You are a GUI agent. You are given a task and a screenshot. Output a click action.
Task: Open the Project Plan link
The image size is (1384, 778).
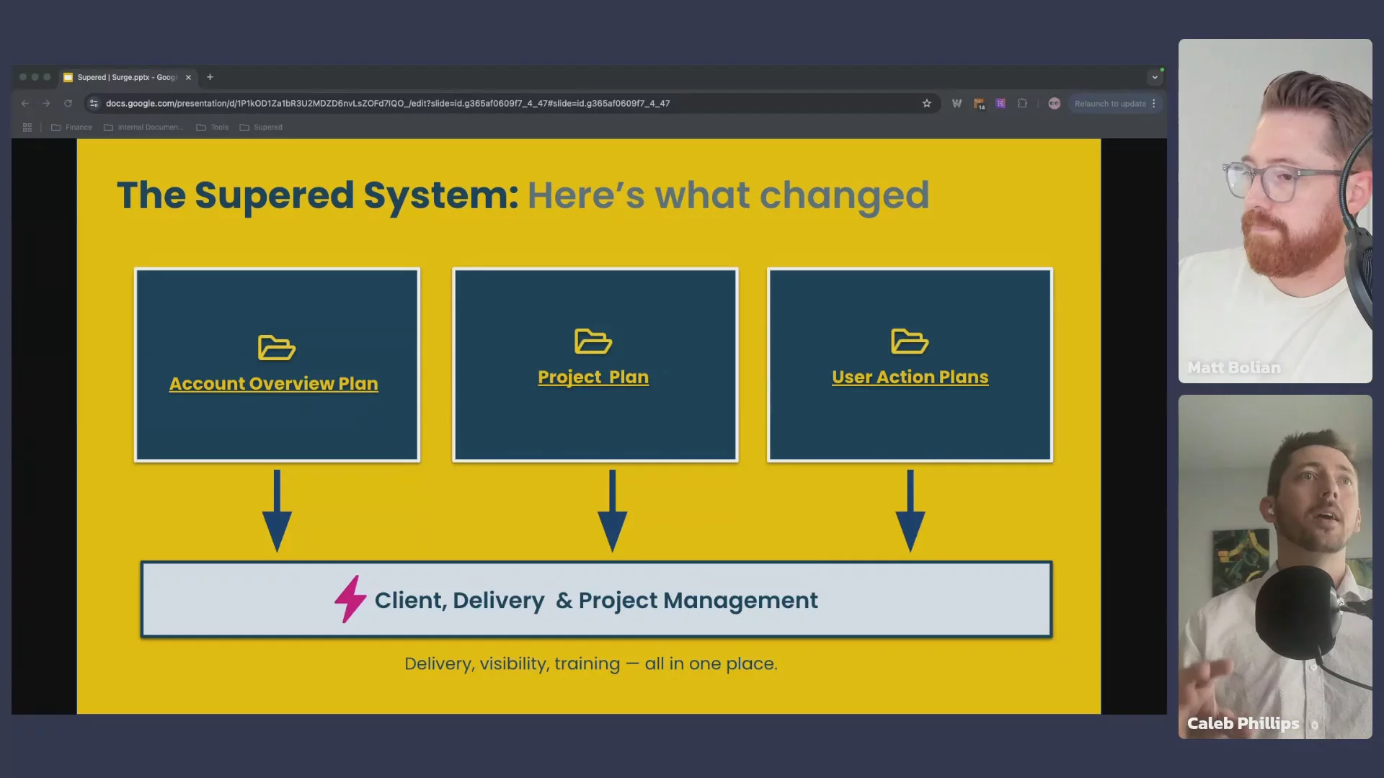coord(593,377)
